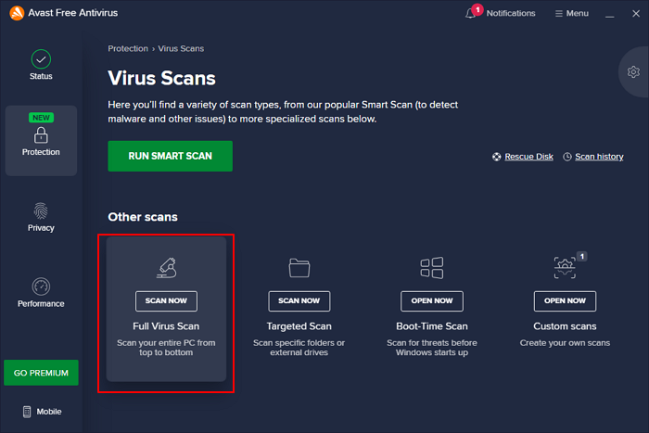649x433 pixels.
Task: Click the Boot-Time Scan Windows icon
Action: point(432,268)
